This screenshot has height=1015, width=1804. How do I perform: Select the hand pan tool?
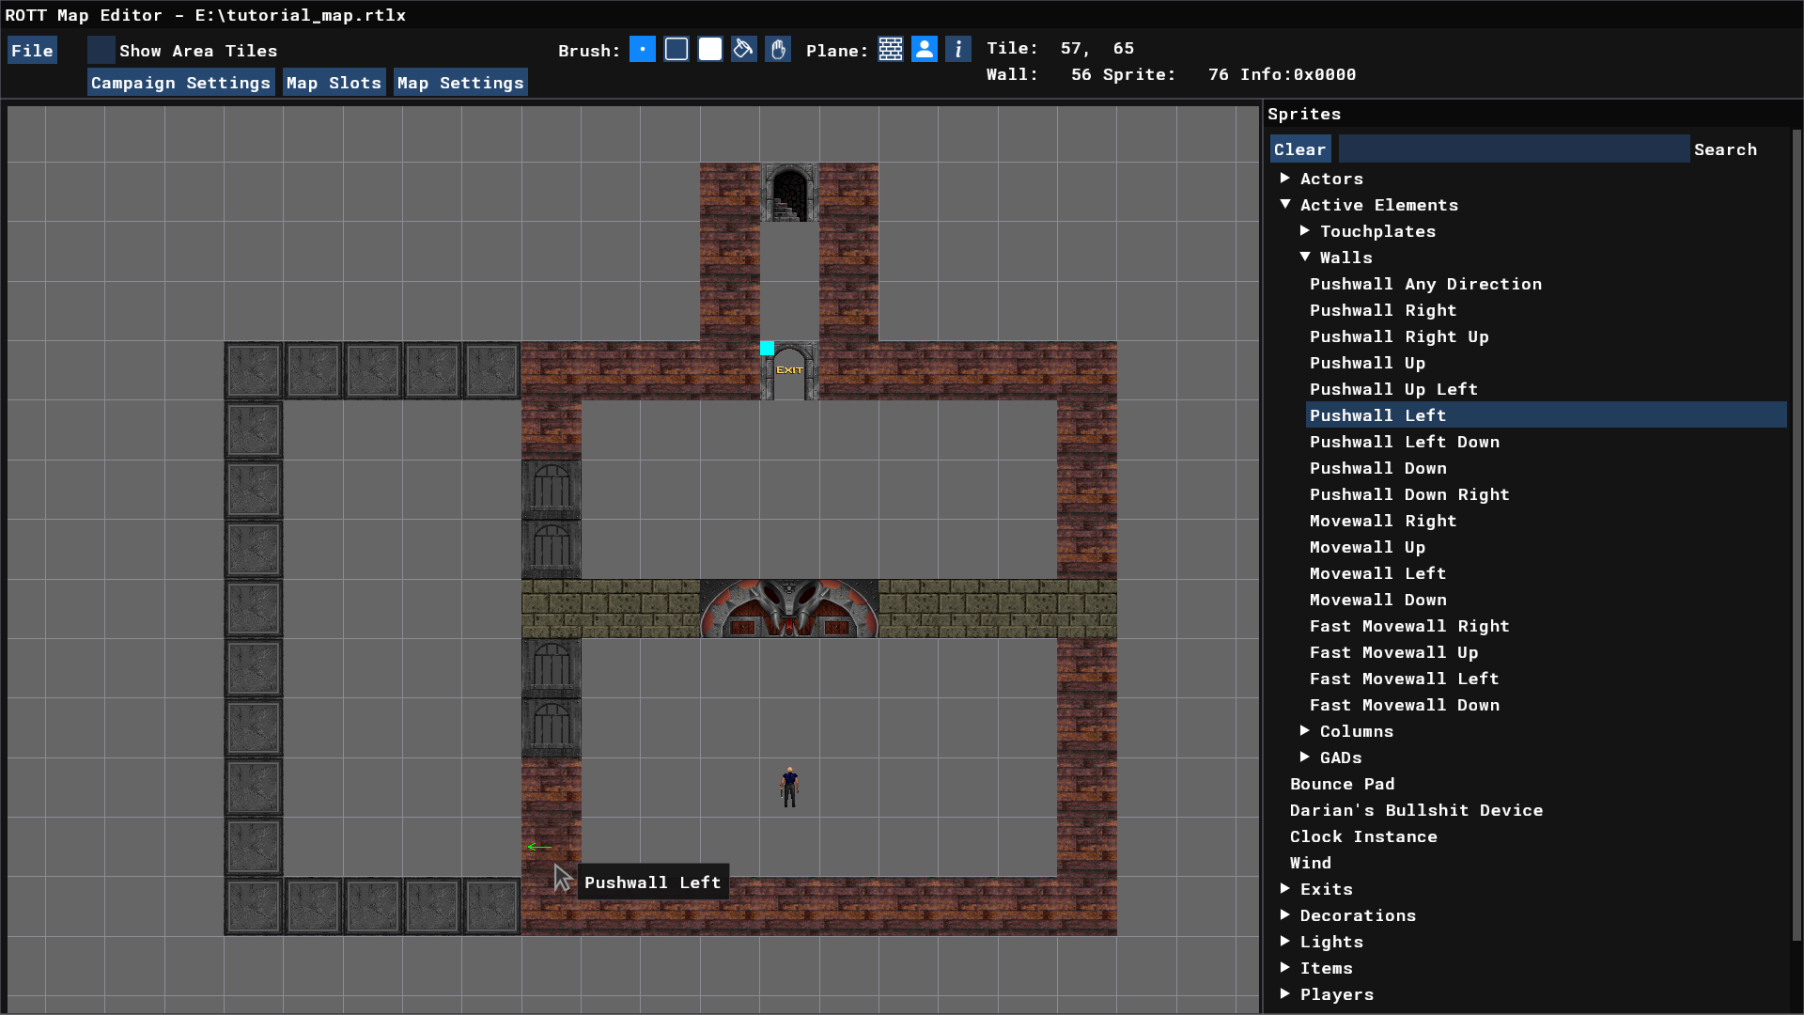click(x=778, y=50)
